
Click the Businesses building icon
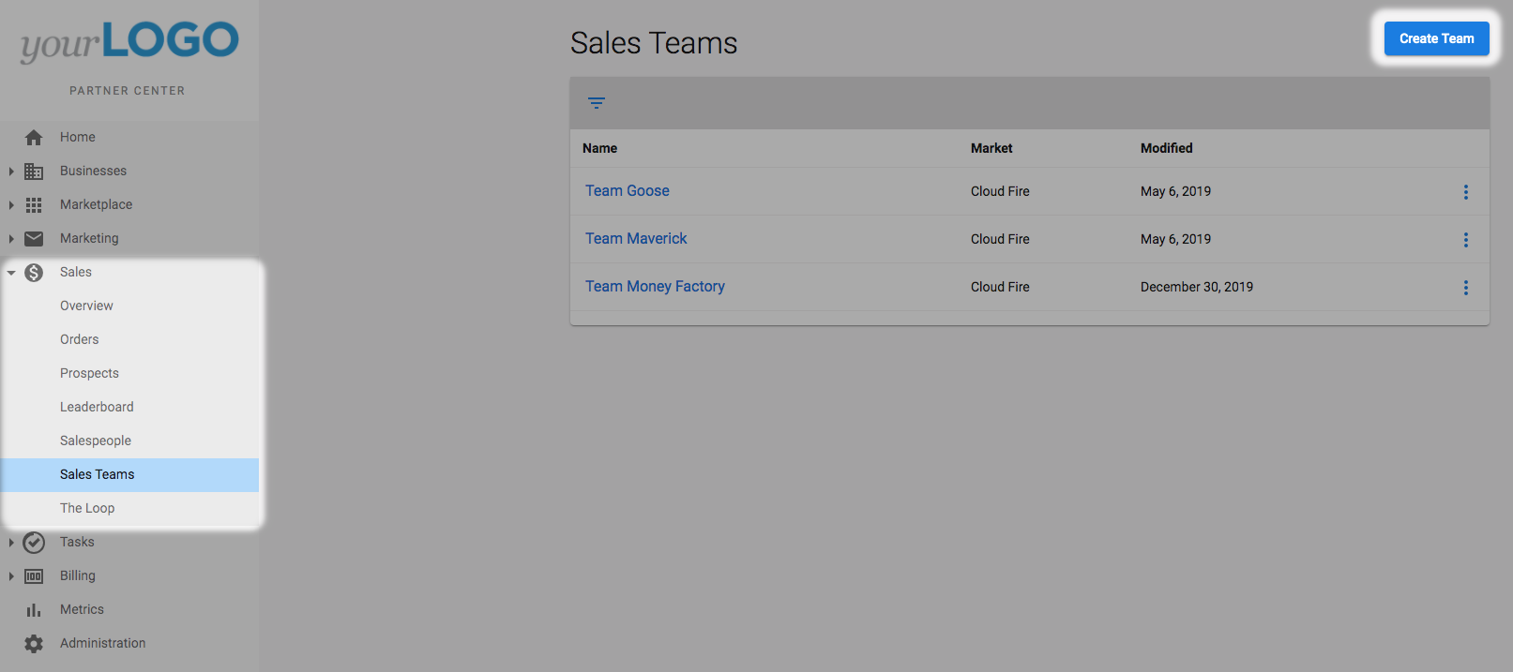tap(34, 172)
